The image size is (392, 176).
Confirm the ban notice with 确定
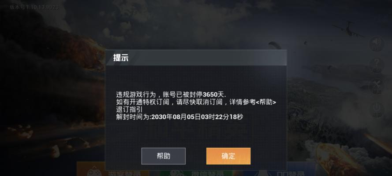coord(228,156)
